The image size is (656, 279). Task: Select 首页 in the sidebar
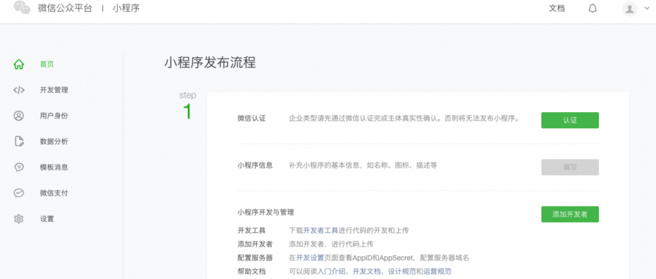click(x=47, y=64)
